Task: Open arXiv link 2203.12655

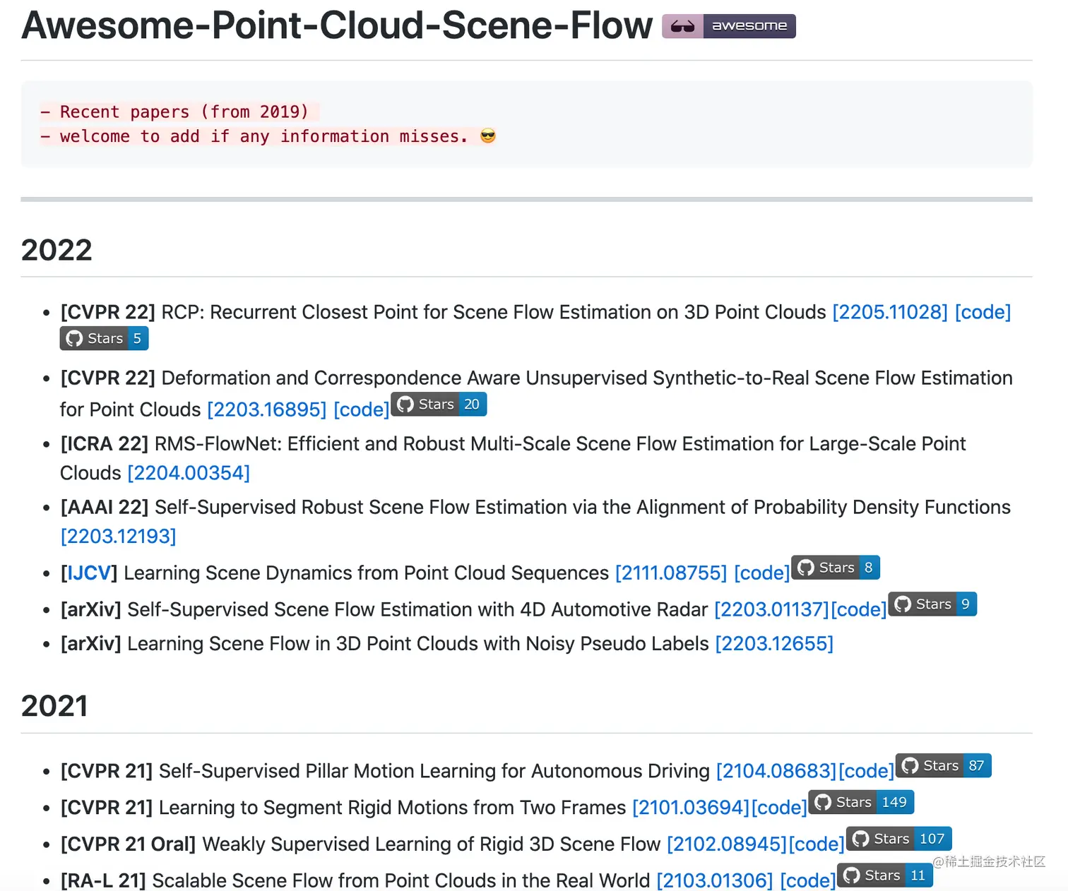Action: click(774, 644)
